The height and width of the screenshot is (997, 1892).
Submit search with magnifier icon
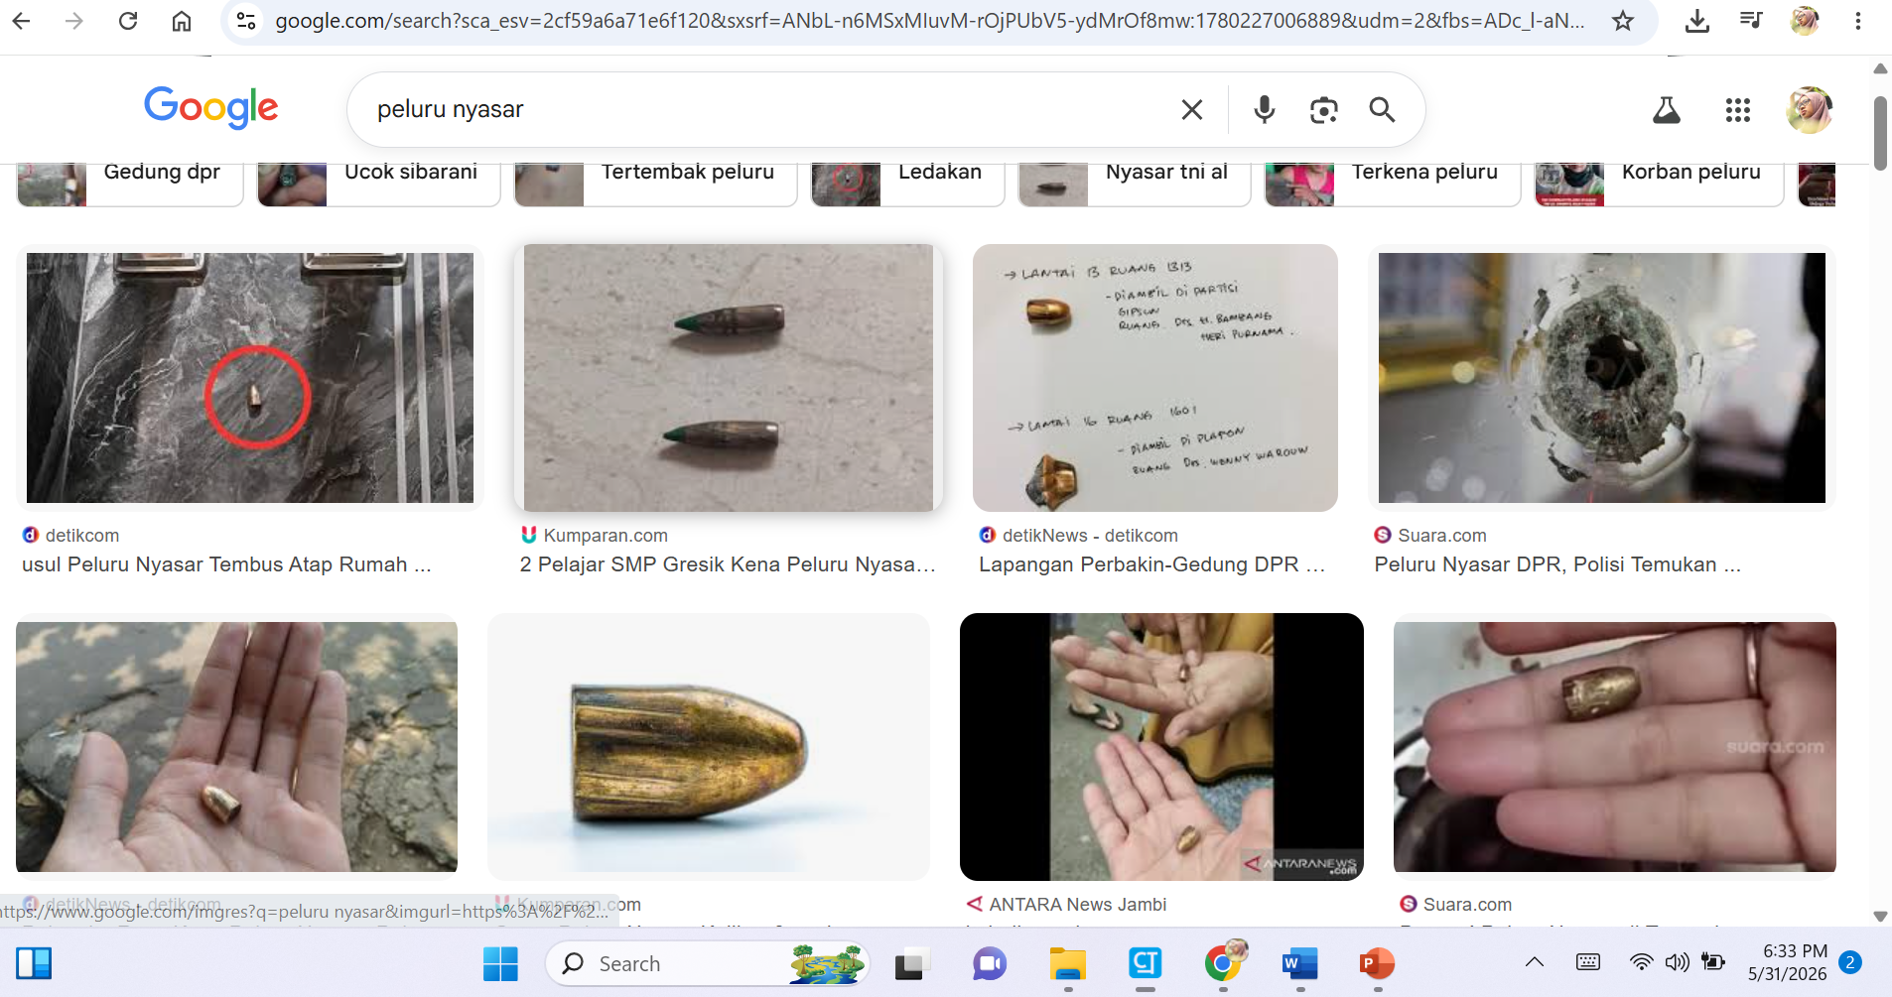click(x=1382, y=109)
